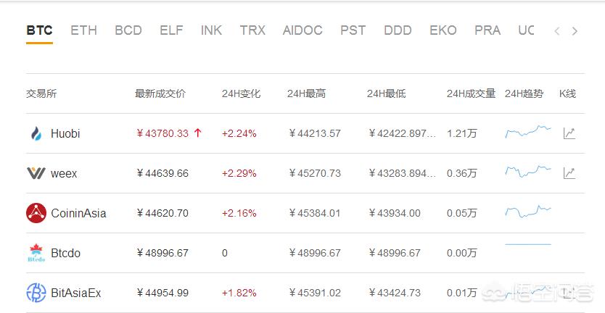605x313 pixels.
Task: Switch to the TRX tab
Action: [x=252, y=30]
